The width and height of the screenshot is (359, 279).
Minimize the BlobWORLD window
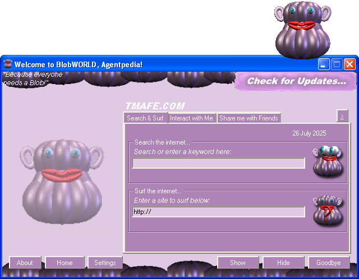coord(324,64)
